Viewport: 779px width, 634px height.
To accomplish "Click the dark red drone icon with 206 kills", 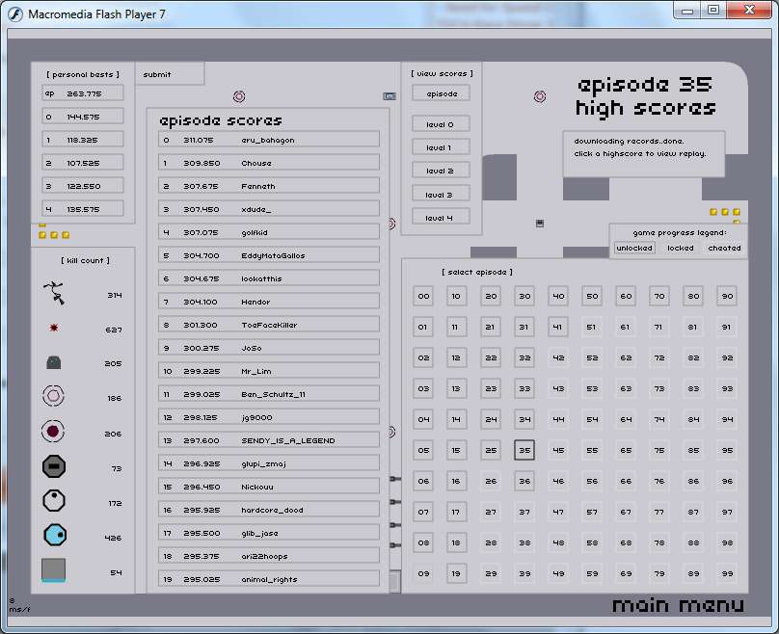I will coord(54,433).
